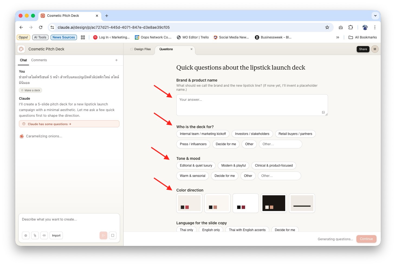Click the Import button in composer

pyautogui.click(x=56, y=235)
